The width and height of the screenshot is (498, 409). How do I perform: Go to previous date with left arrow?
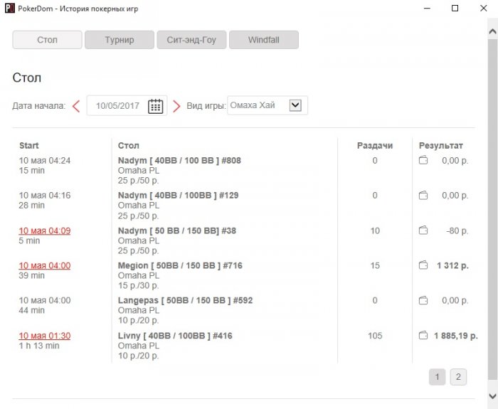point(76,106)
